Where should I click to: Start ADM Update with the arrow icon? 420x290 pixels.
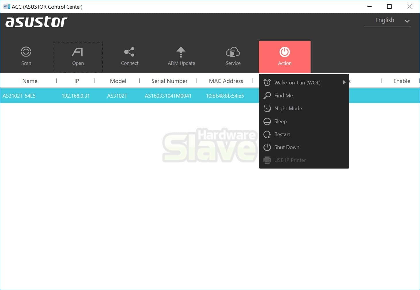pos(181,52)
